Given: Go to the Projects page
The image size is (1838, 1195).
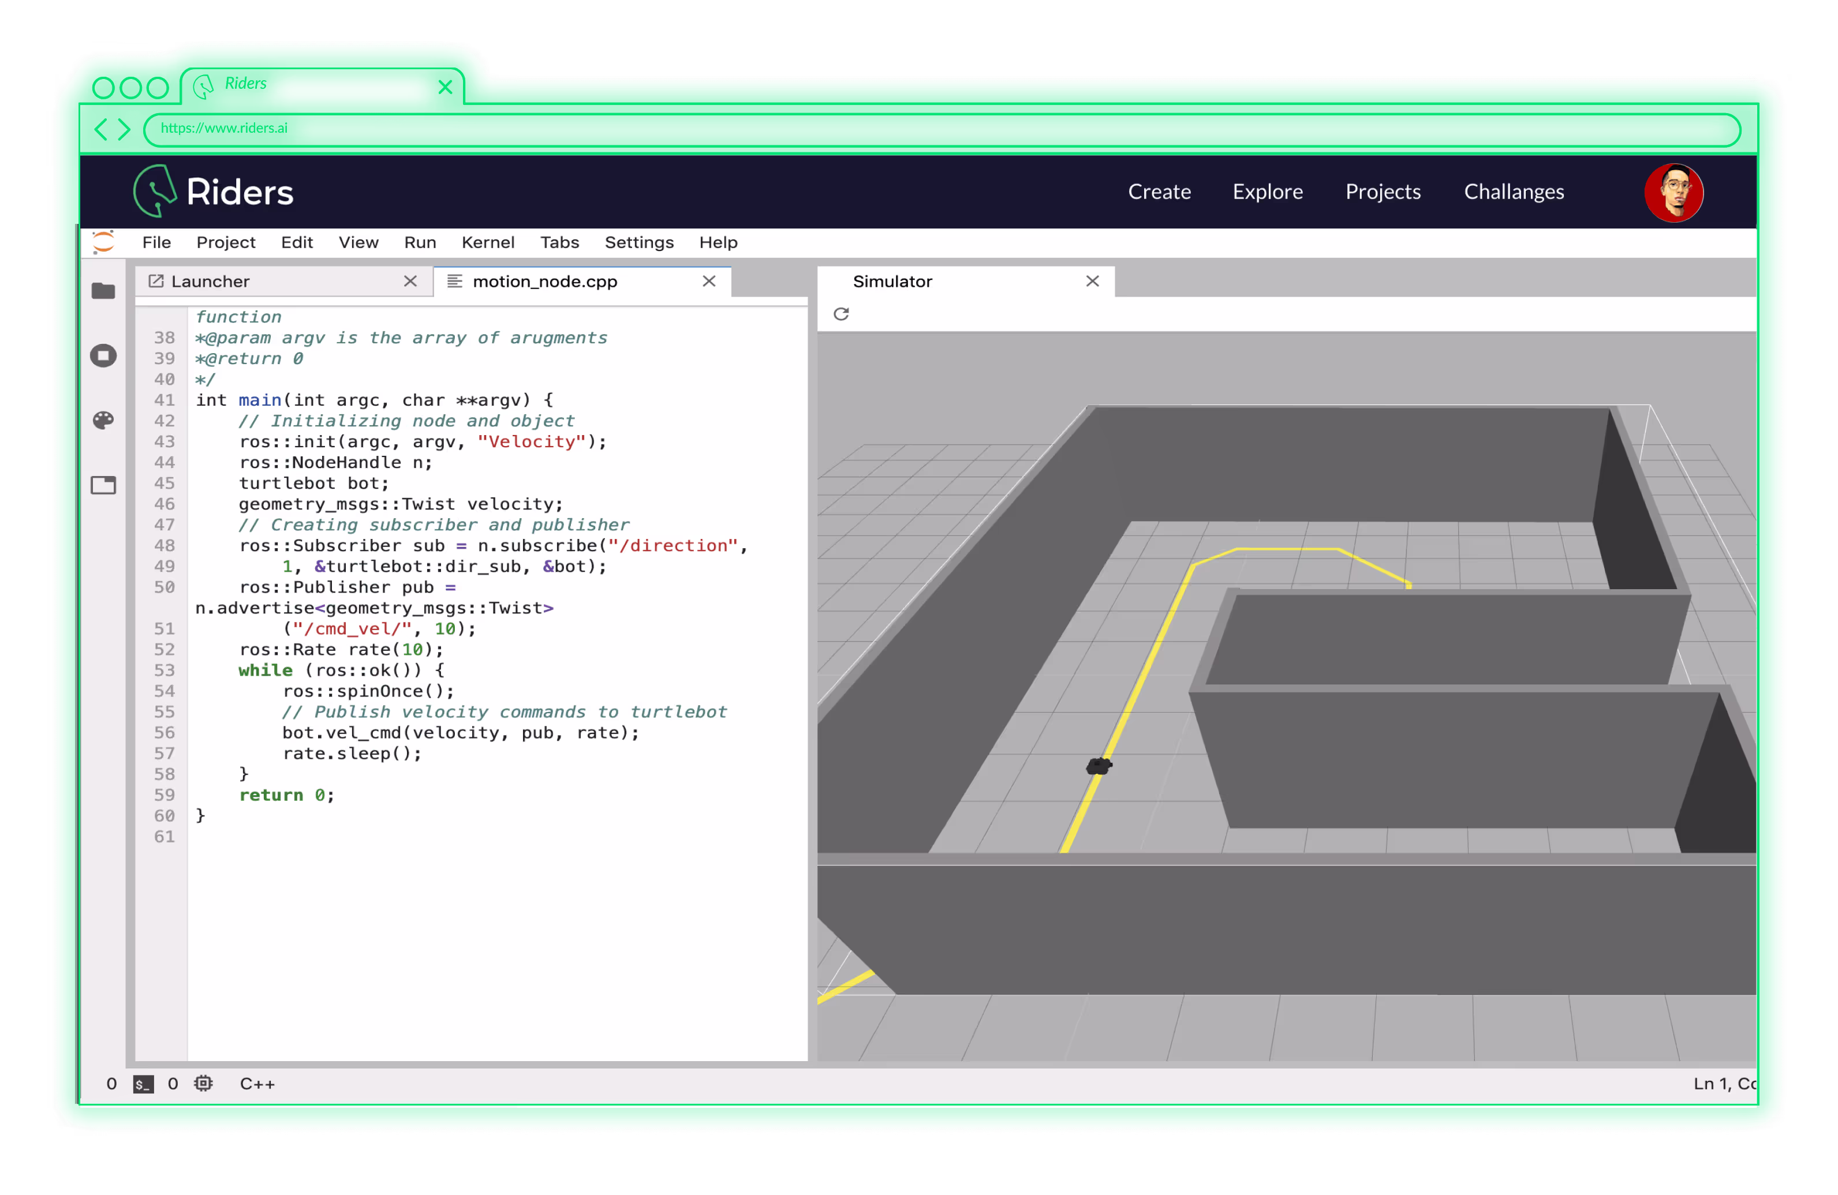Looking at the screenshot, I should (1383, 192).
